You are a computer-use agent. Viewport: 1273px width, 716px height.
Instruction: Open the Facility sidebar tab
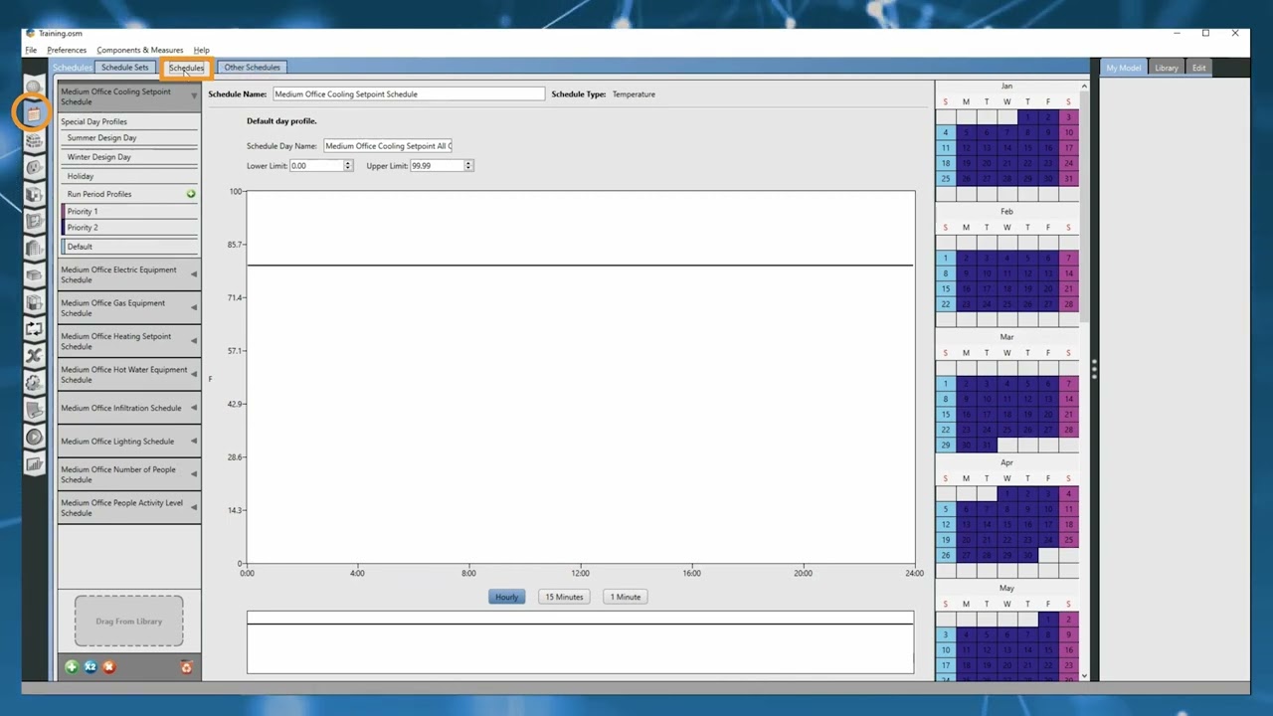(34, 248)
